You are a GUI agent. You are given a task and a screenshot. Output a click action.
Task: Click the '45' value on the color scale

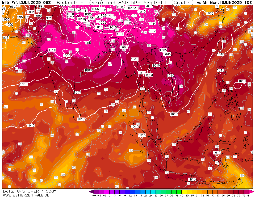(187, 195)
